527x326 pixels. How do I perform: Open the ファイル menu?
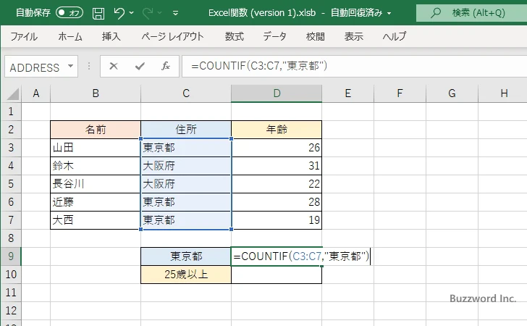pos(25,36)
